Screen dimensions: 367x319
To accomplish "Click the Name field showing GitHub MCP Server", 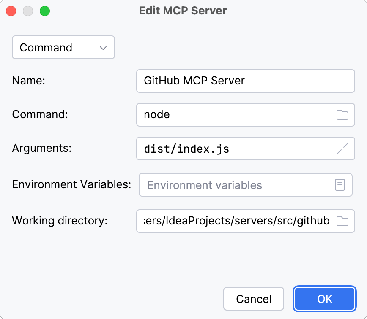I will [237, 81].
